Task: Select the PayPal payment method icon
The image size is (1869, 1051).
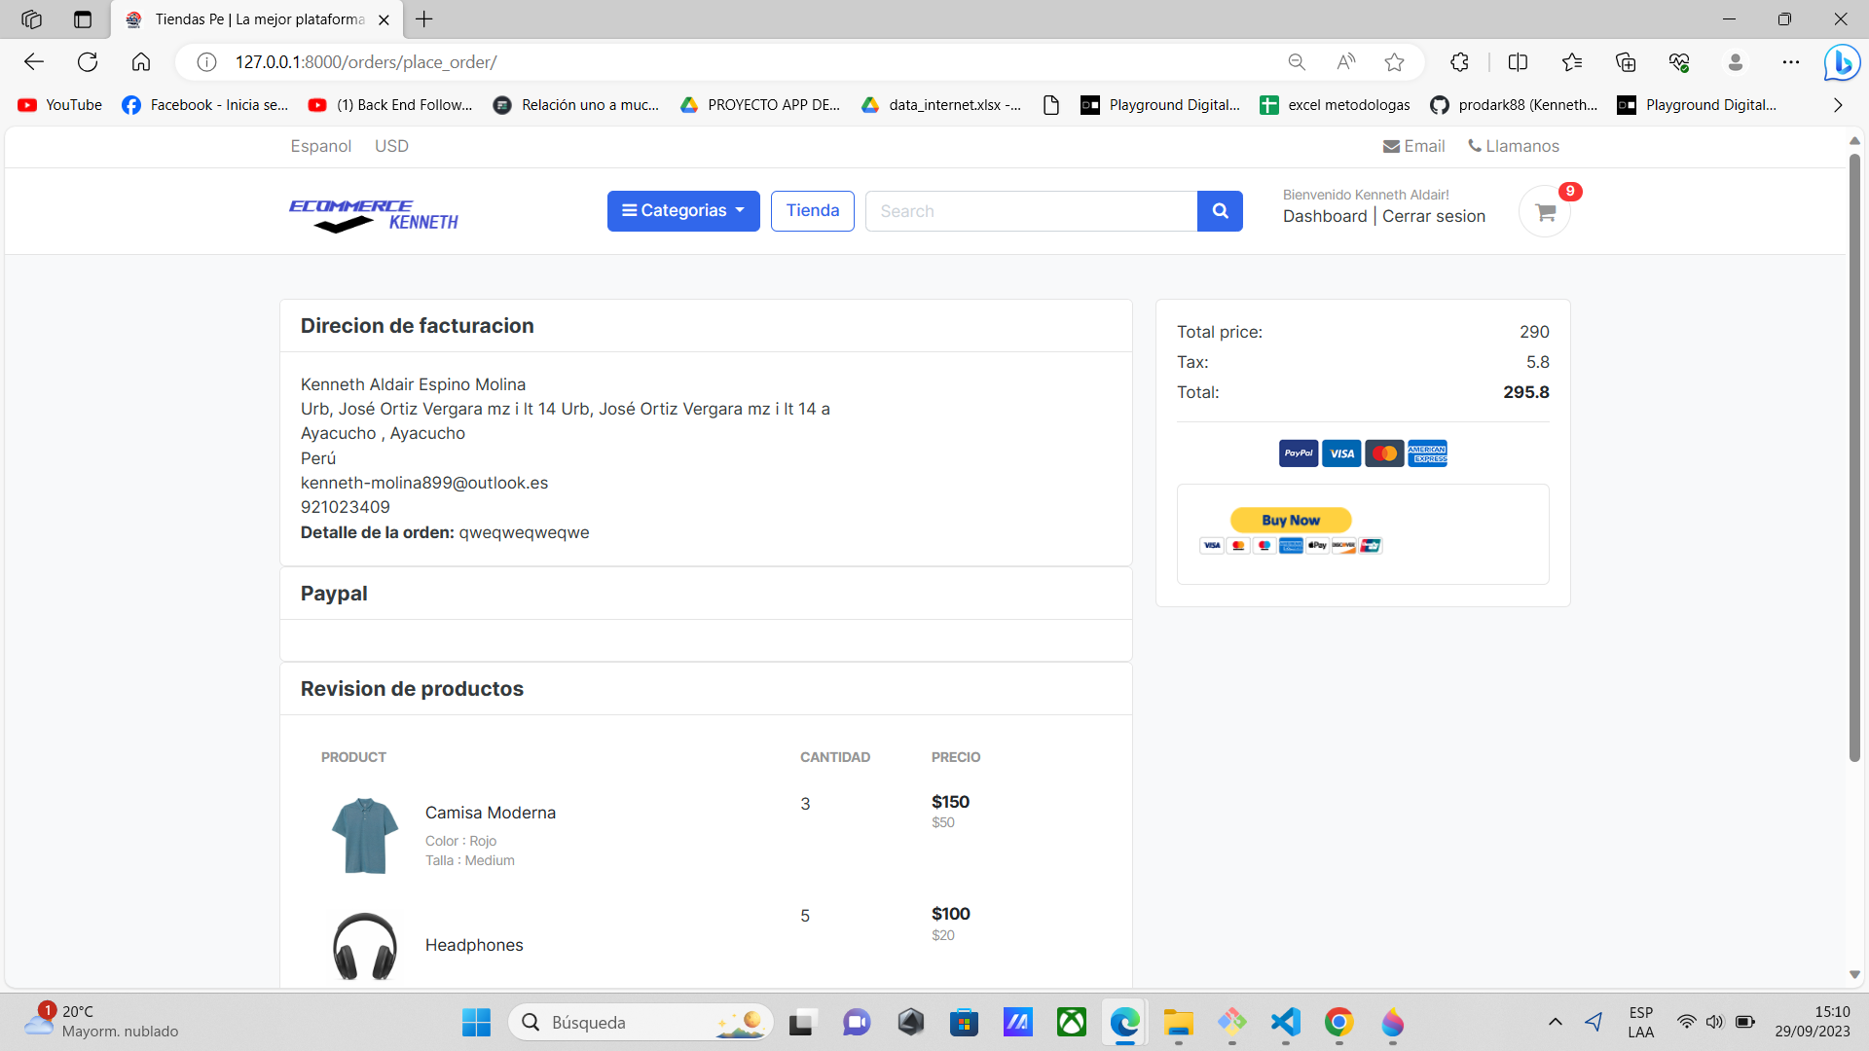Action: [x=1298, y=453]
